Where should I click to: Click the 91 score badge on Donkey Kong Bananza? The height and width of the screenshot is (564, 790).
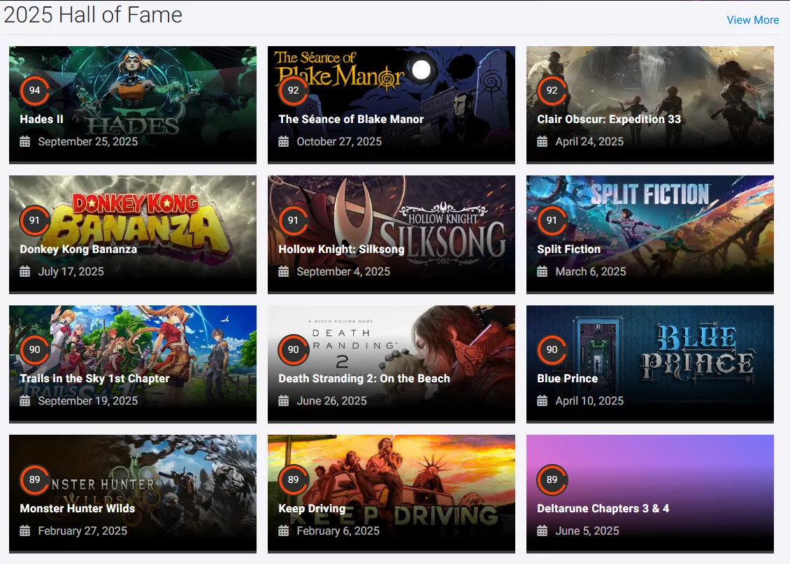point(34,221)
